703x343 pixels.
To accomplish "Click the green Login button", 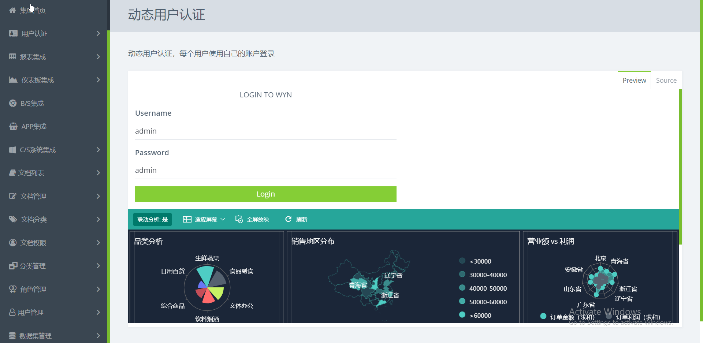I will point(265,194).
